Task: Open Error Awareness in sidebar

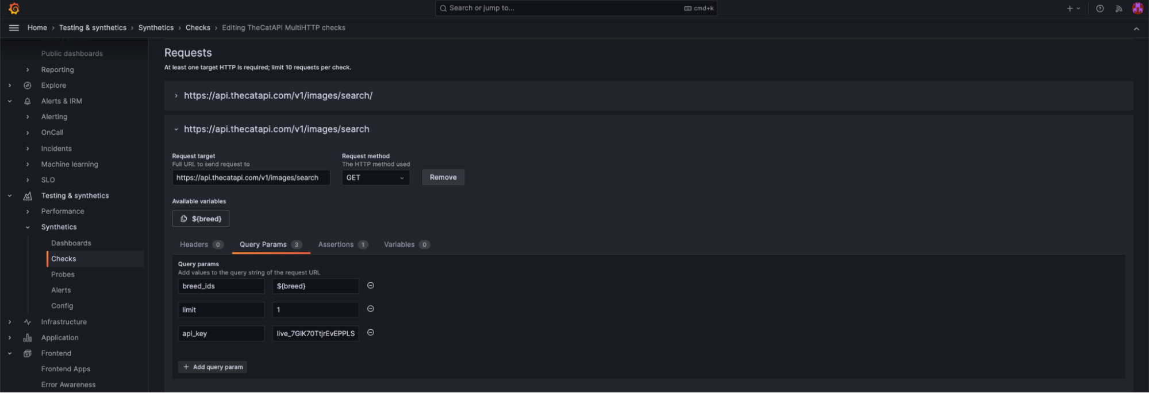Action: [68, 385]
